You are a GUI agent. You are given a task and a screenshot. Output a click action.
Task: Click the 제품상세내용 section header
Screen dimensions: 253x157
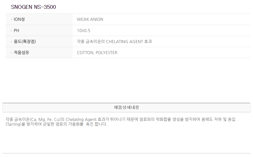[126, 107]
